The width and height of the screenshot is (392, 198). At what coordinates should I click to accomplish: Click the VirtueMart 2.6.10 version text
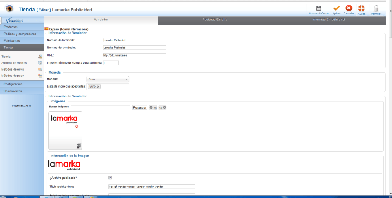click(22, 106)
